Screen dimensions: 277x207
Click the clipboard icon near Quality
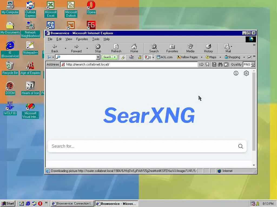tap(226, 65)
